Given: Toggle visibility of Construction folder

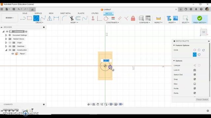Looking at the screenshot, I should coord(10,50).
